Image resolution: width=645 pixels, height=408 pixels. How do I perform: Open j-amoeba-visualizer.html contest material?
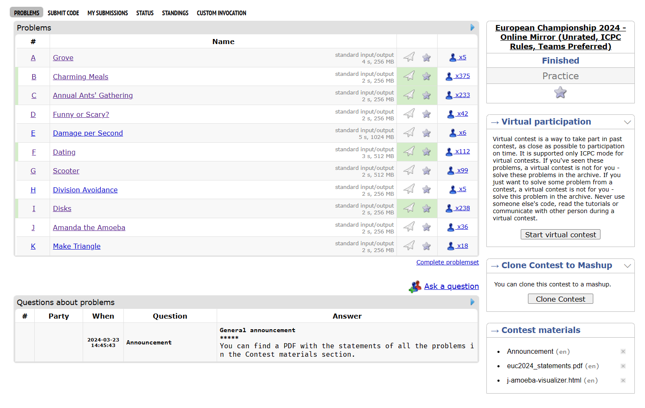coord(544,380)
